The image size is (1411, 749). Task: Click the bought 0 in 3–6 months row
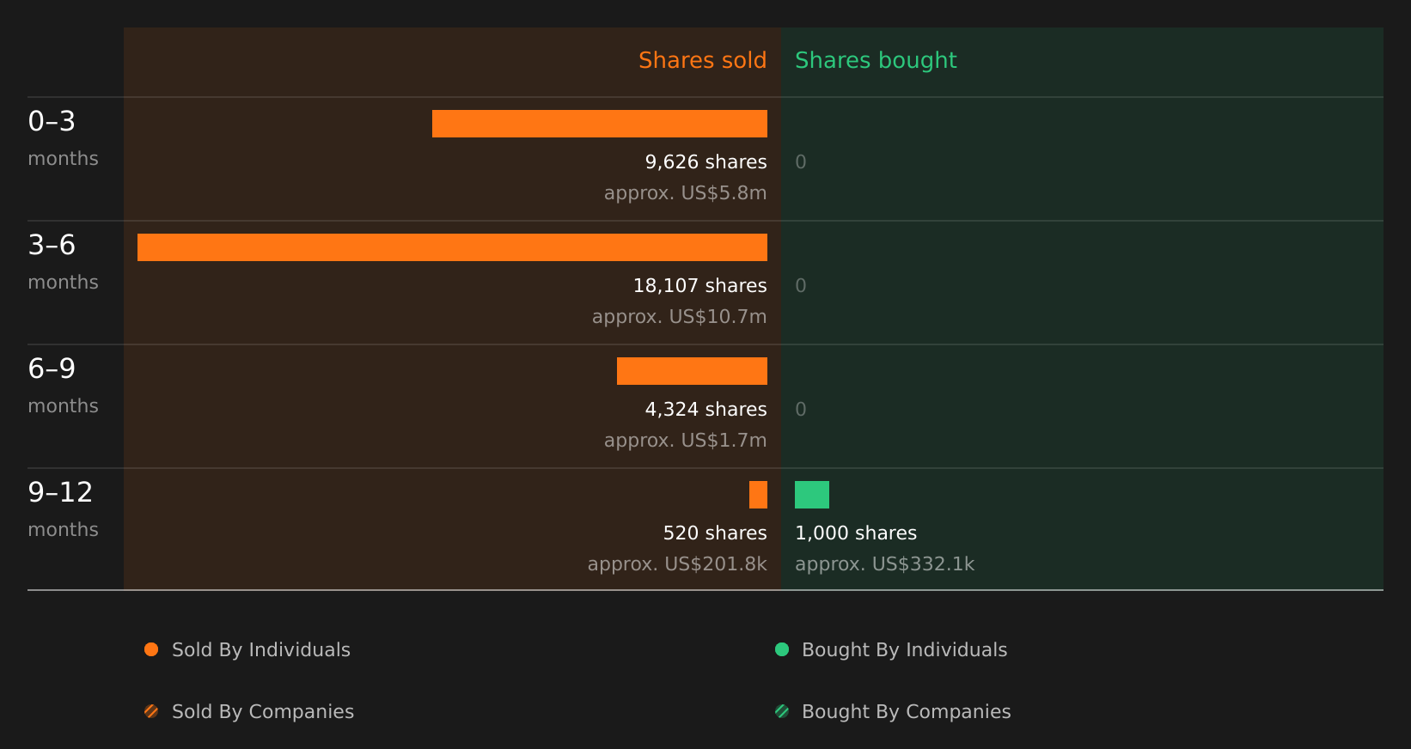point(801,286)
